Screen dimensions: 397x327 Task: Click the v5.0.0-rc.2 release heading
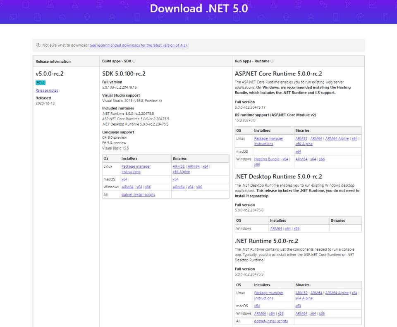50,74
